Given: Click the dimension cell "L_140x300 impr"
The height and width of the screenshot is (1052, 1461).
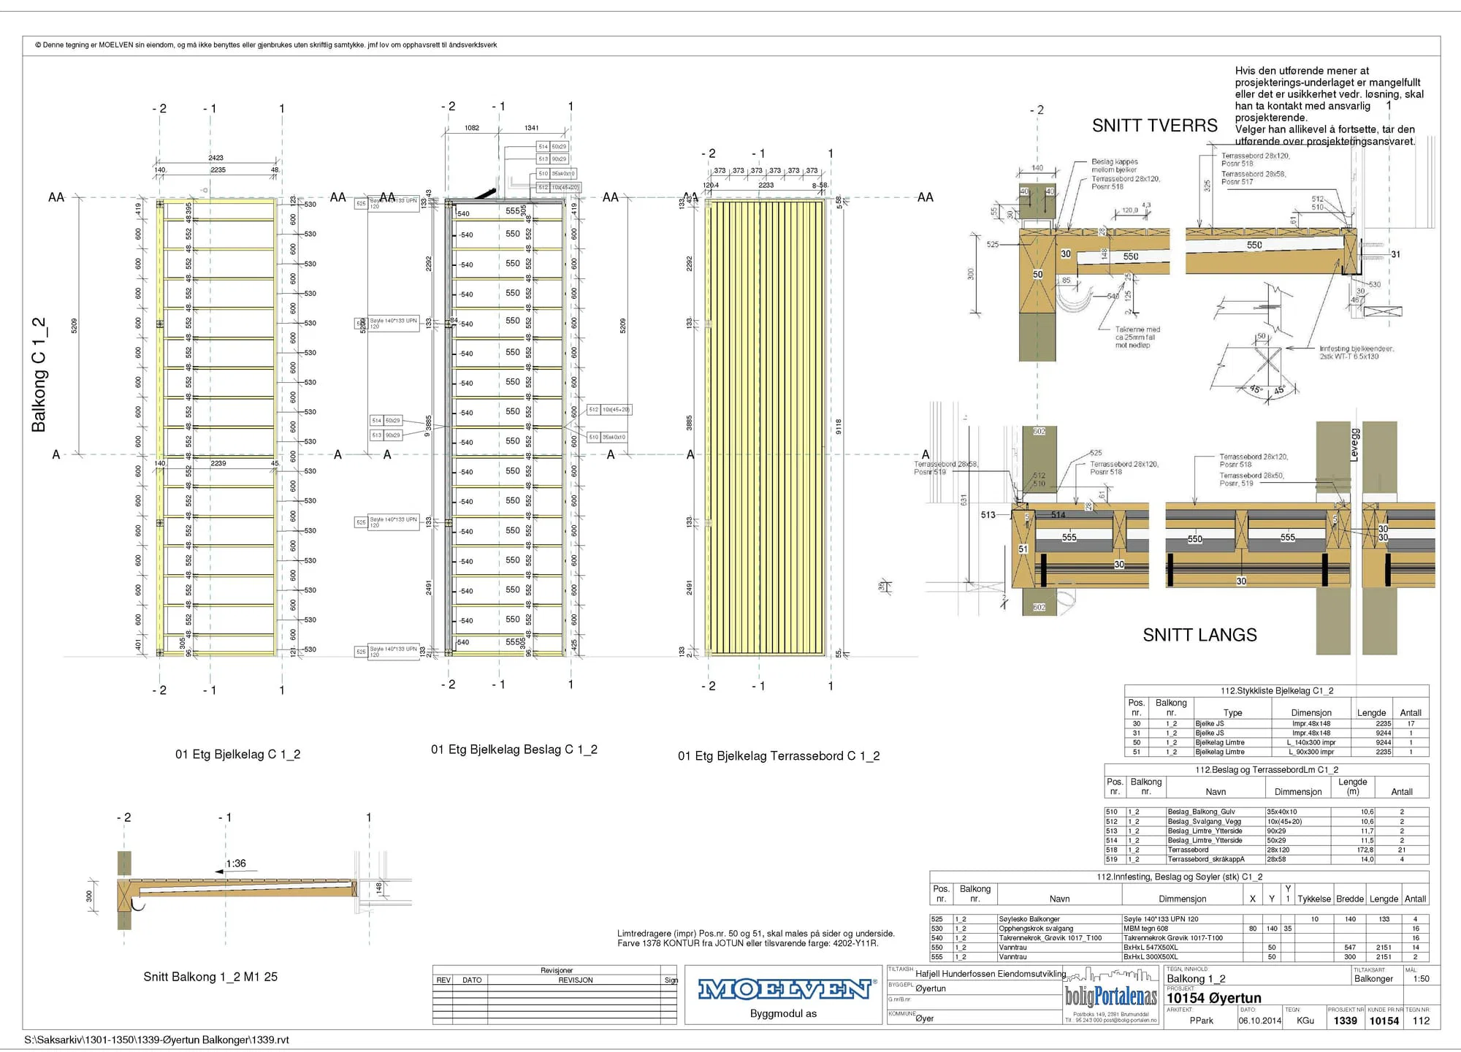Looking at the screenshot, I should pos(1311,742).
